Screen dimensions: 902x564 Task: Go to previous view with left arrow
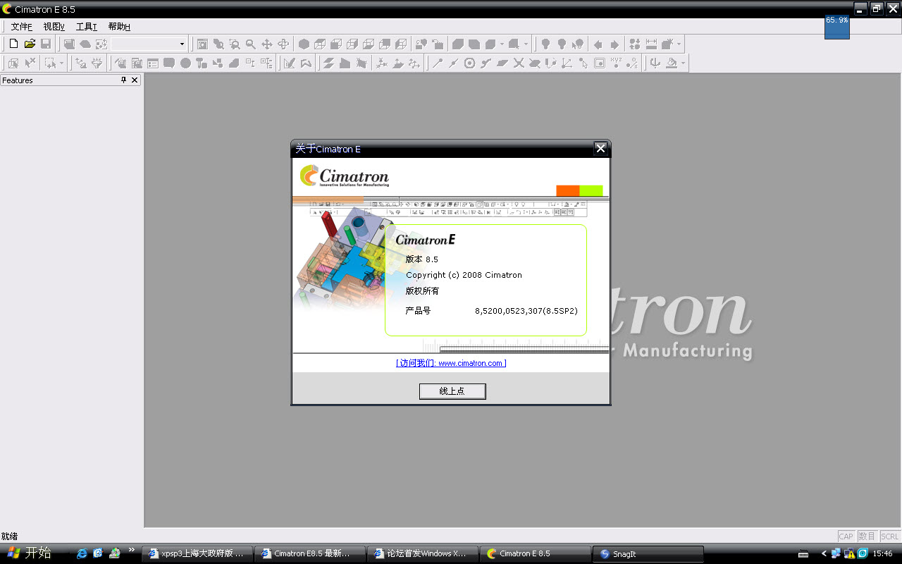pos(598,44)
